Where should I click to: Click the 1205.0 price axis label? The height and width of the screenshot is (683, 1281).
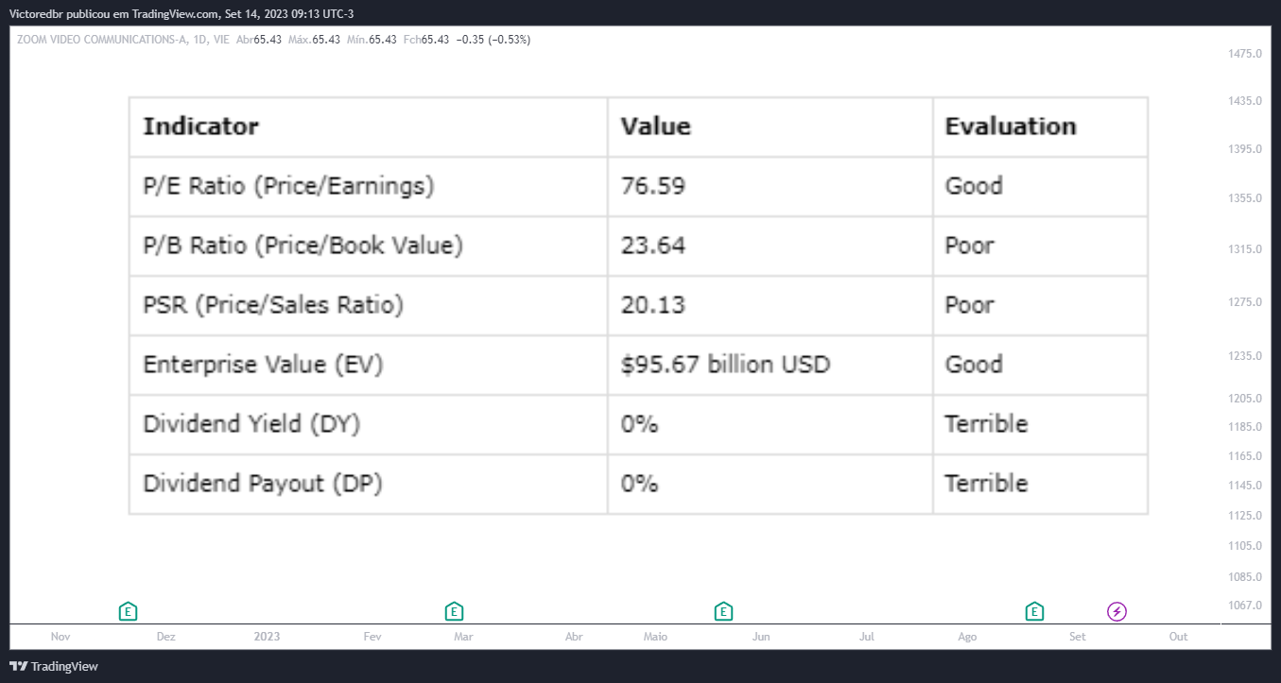point(1245,399)
